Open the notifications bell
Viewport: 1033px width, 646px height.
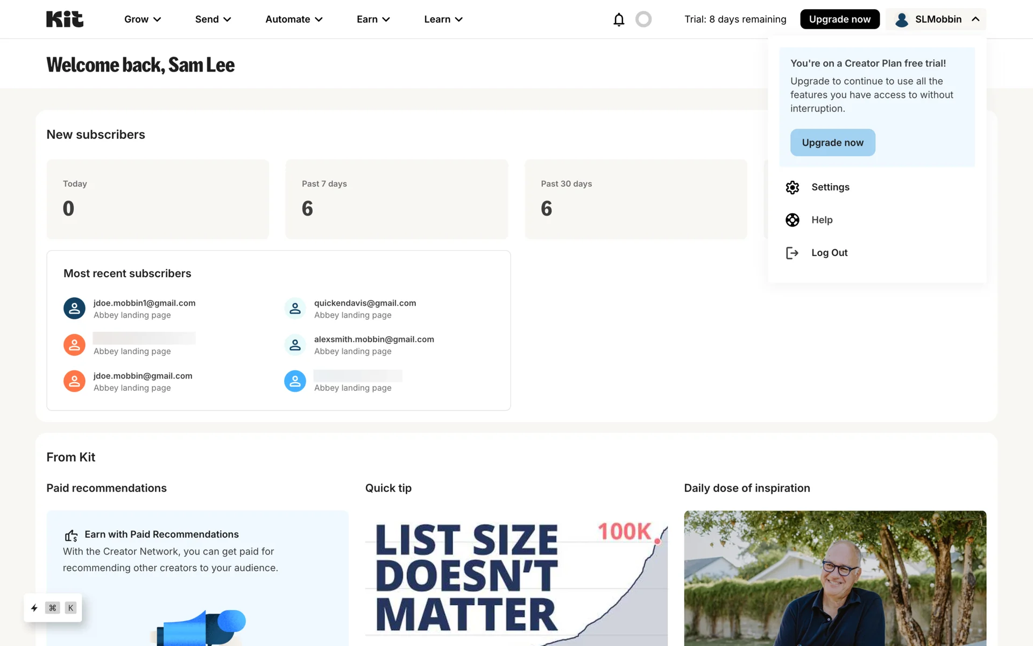click(619, 19)
